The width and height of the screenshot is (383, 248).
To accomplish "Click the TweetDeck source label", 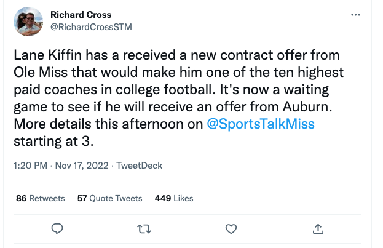I will click(140, 166).
